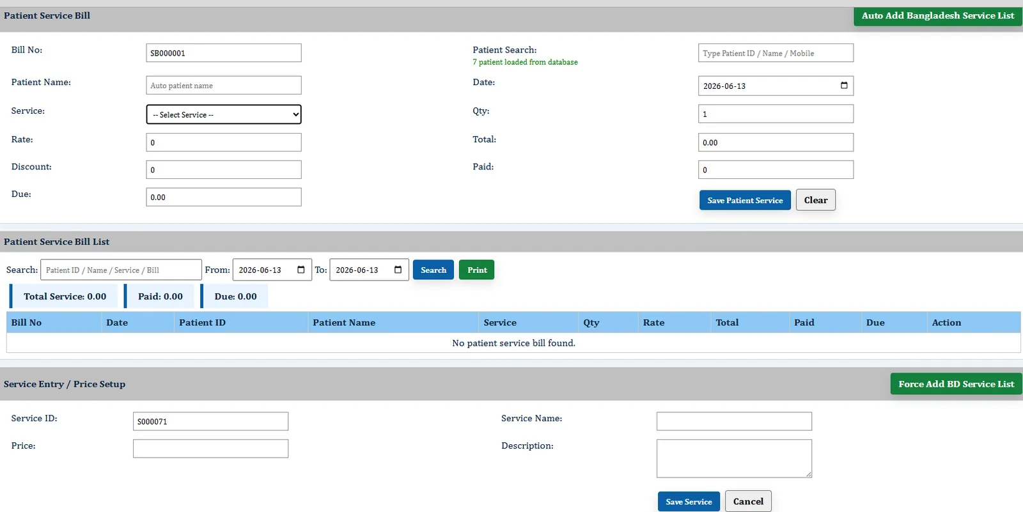
Task: Click the Qty input field
Action: pos(776,114)
